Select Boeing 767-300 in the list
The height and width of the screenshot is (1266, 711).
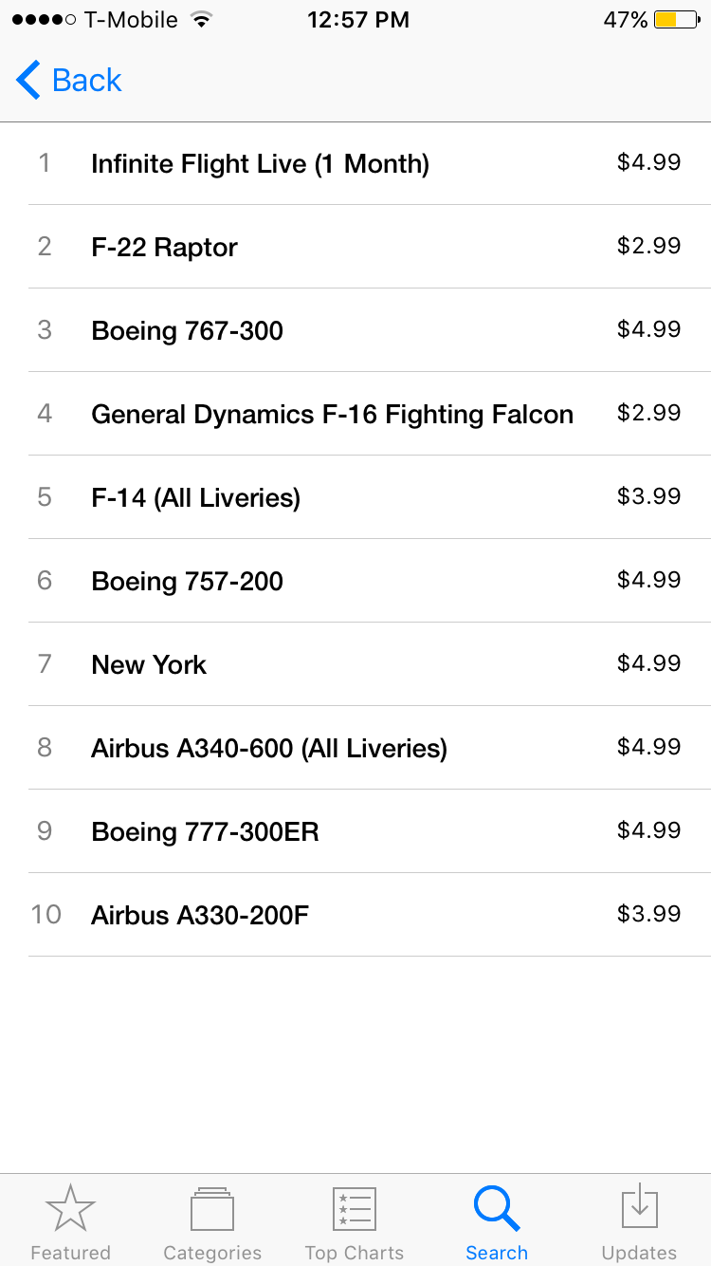[x=187, y=331]
